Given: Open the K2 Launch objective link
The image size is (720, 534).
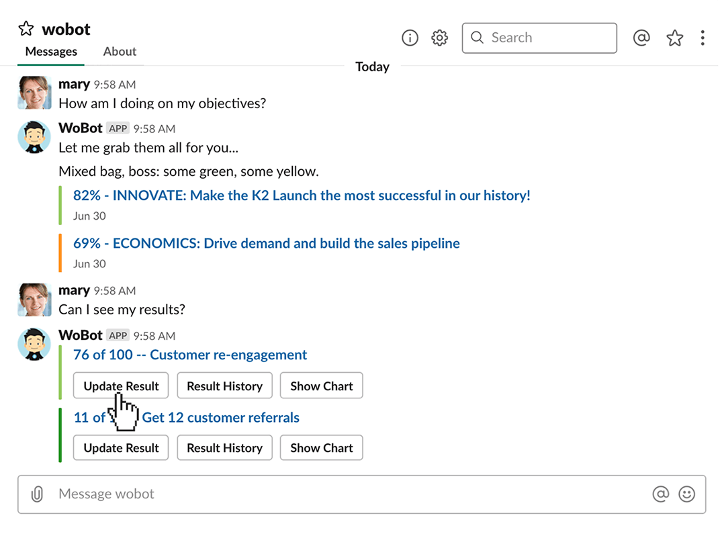Looking at the screenshot, I should click(301, 195).
